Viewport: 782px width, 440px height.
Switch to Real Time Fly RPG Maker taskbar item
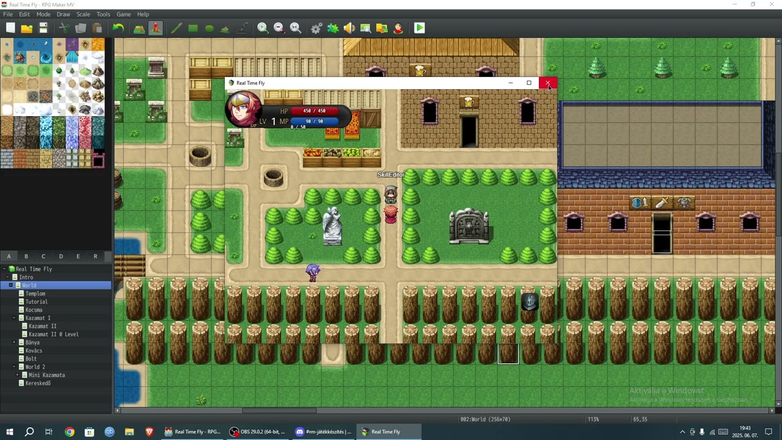pyautogui.click(x=192, y=432)
